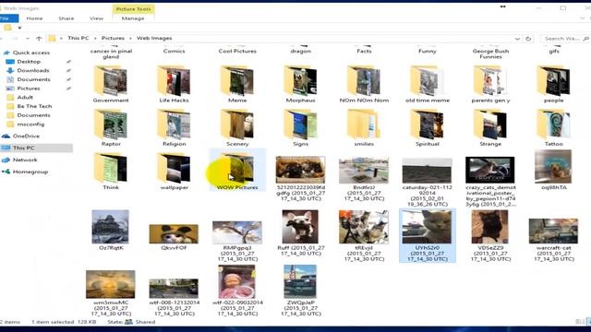This screenshot has width=591, height=332.
Task: Click the Think folder
Action: pos(111,172)
